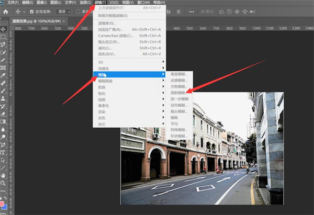Click the 3D slide camera mode icon
This screenshot has height=215, width=314.
coord(245,12)
